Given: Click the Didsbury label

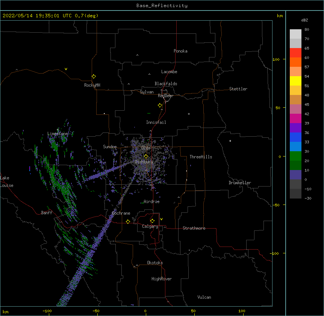Looking at the screenshot, I should coord(144,162).
